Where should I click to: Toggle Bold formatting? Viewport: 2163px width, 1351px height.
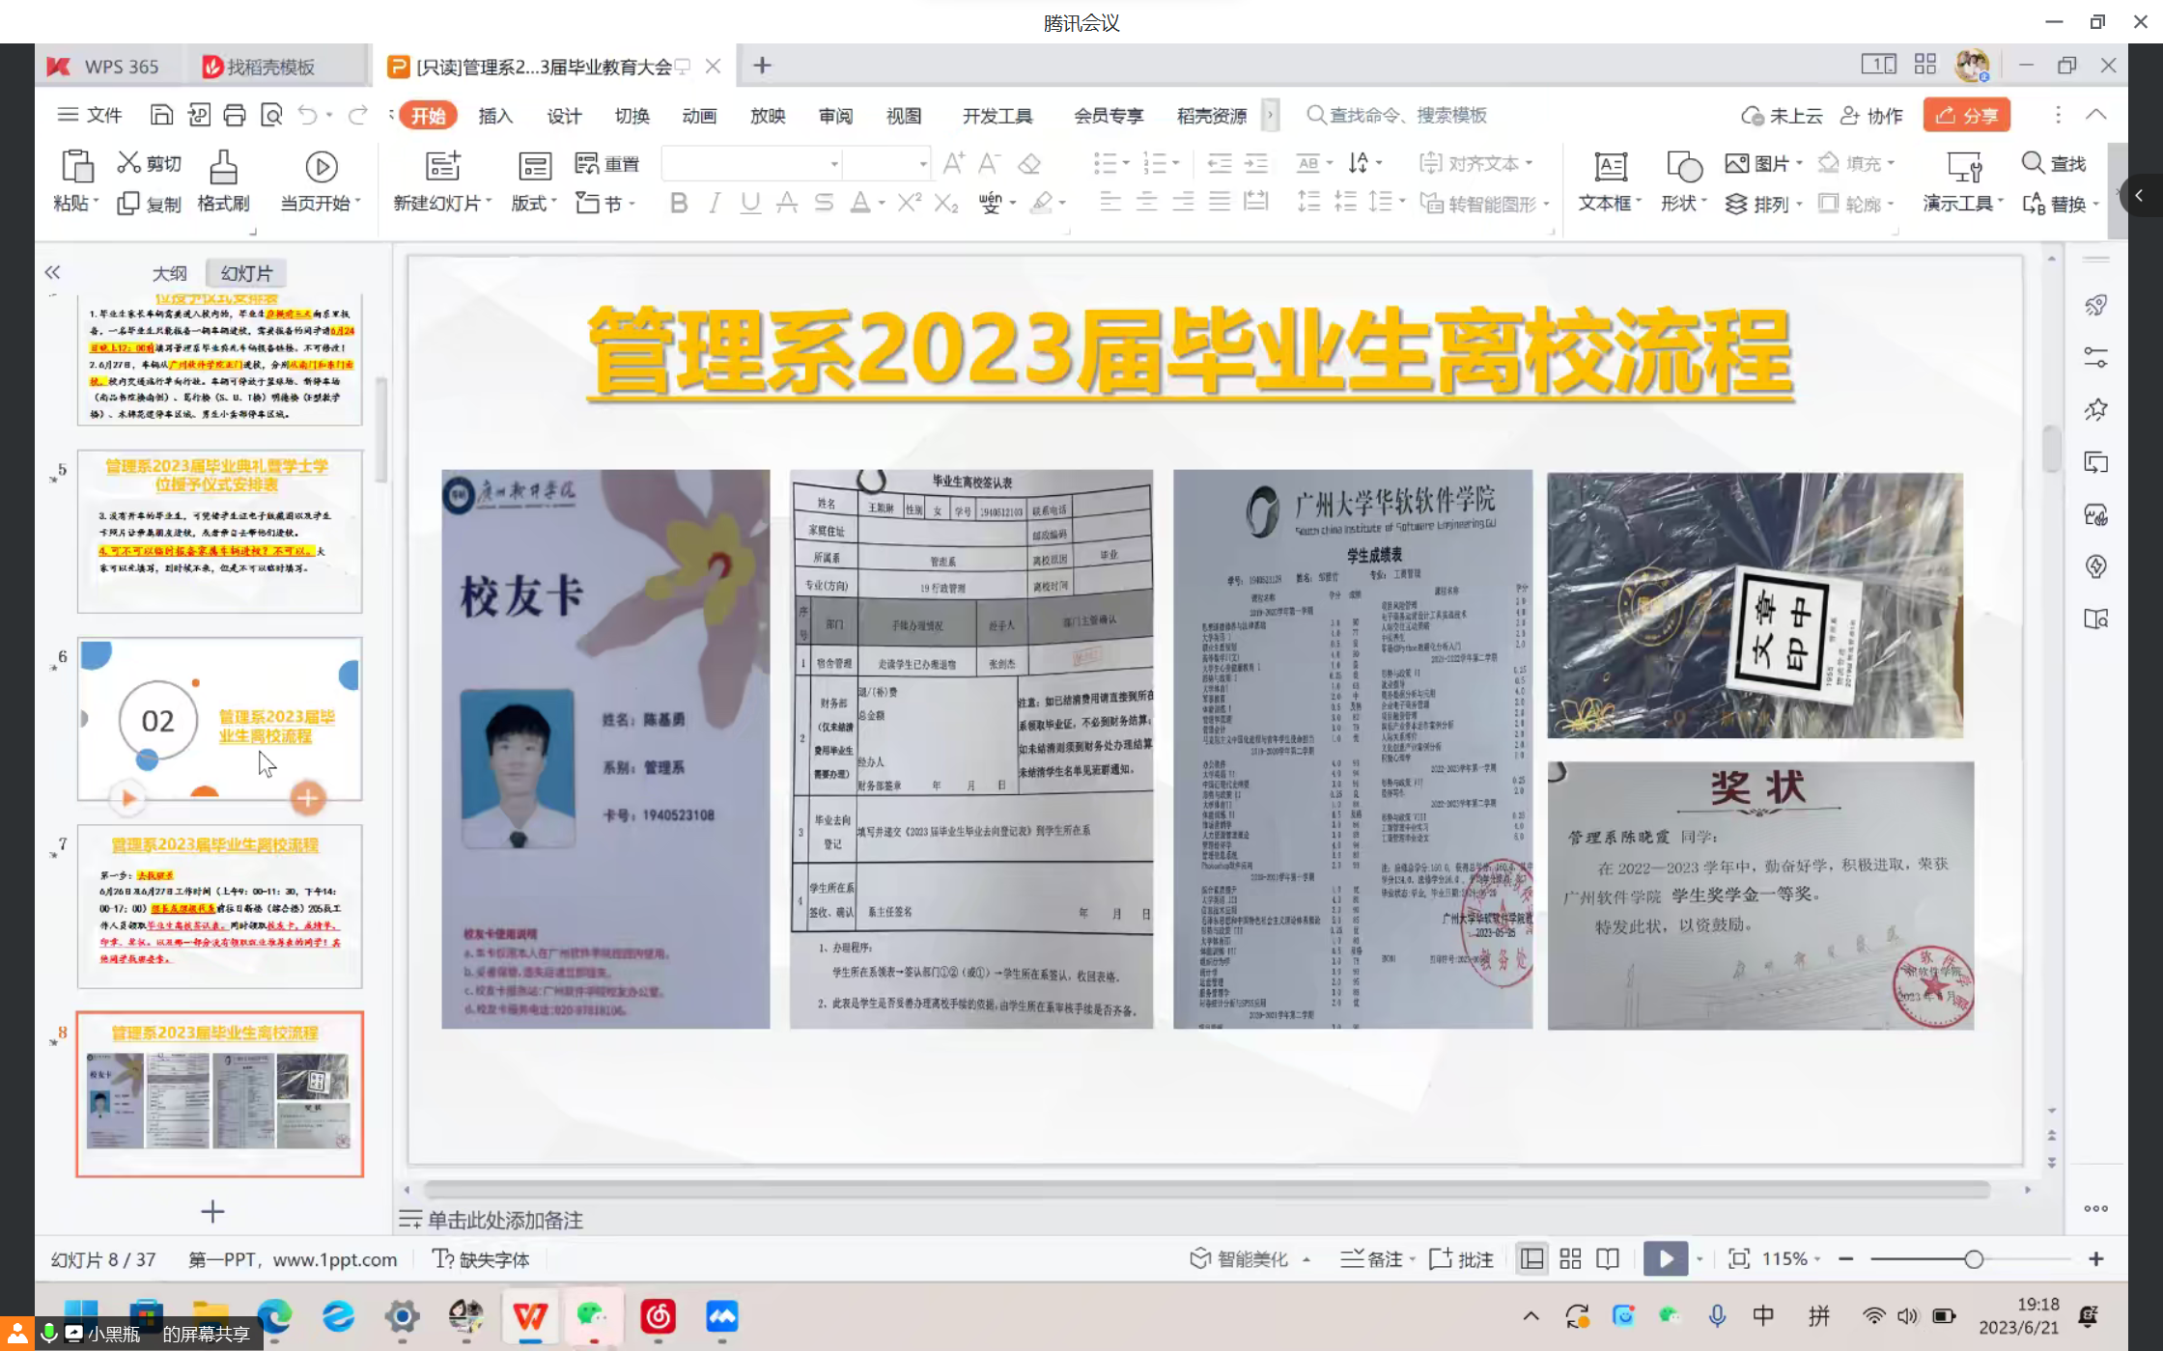pos(679,203)
